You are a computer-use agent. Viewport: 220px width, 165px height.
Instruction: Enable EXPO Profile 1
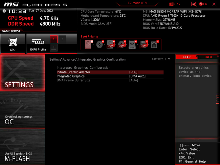coord(54,39)
